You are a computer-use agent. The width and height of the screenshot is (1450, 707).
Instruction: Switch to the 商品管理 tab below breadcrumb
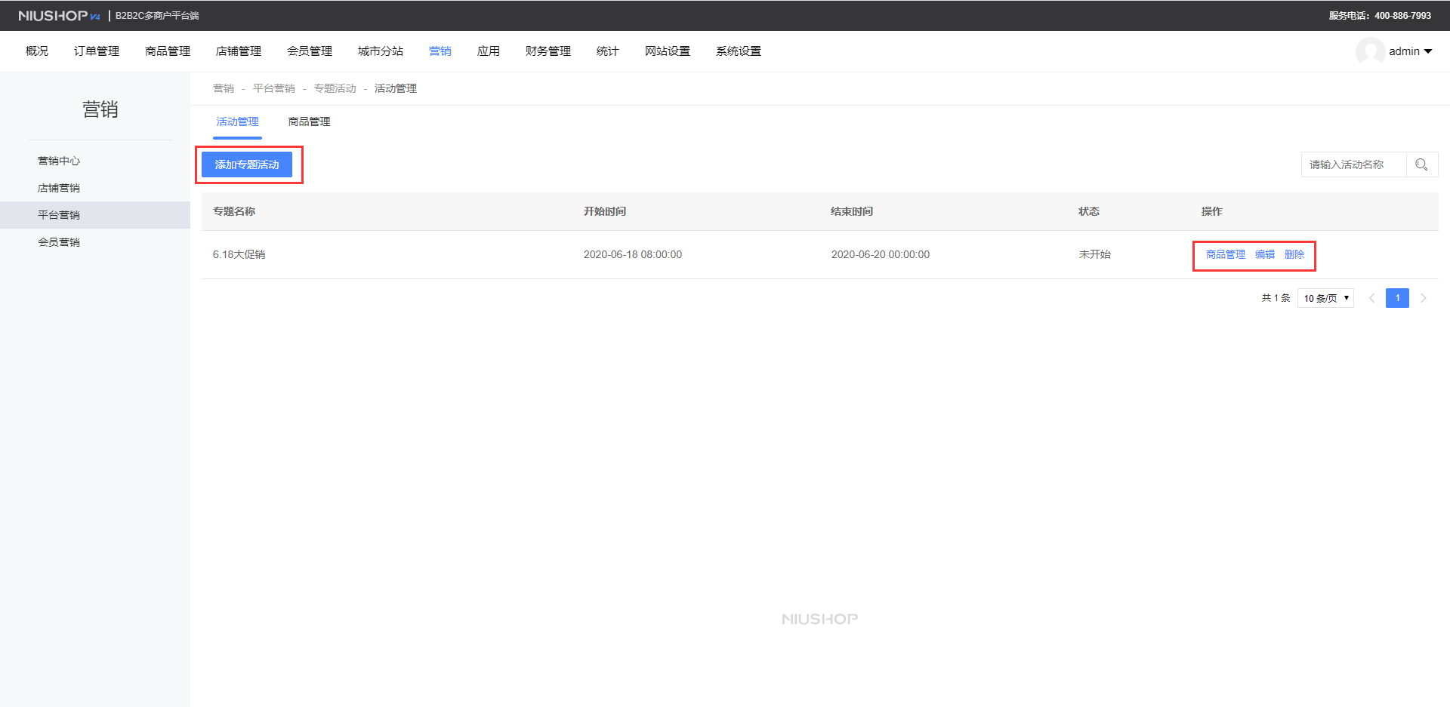pos(309,121)
